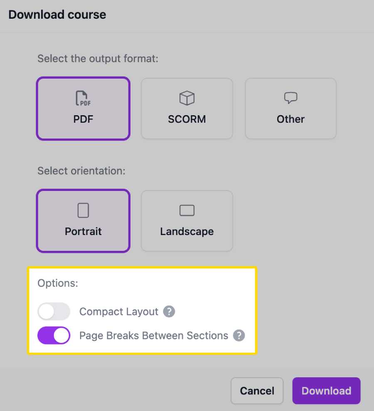Click the Portrait orientation icon

83,210
